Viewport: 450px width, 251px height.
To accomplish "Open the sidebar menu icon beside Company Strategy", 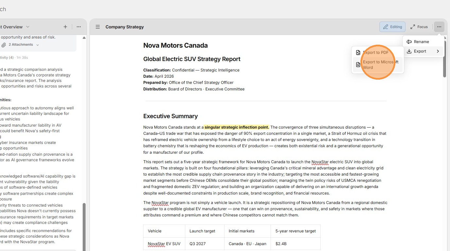I will pyautogui.click(x=98, y=27).
